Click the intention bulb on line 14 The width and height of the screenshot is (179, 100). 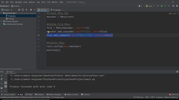(48, 32)
